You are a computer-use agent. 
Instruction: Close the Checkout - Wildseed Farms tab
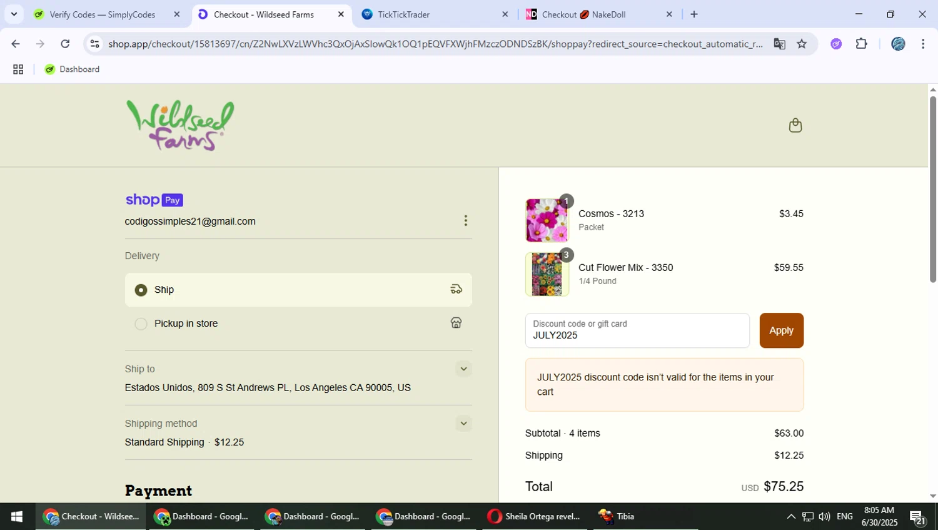341,14
